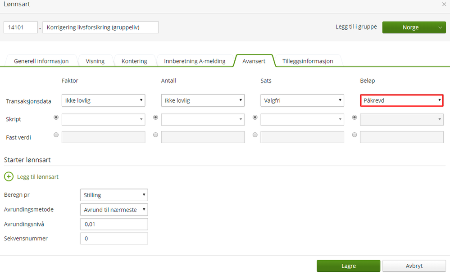The image size is (450, 275).
Task: Open the Kontering tab
Action: pyautogui.click(x=134, y=61)
